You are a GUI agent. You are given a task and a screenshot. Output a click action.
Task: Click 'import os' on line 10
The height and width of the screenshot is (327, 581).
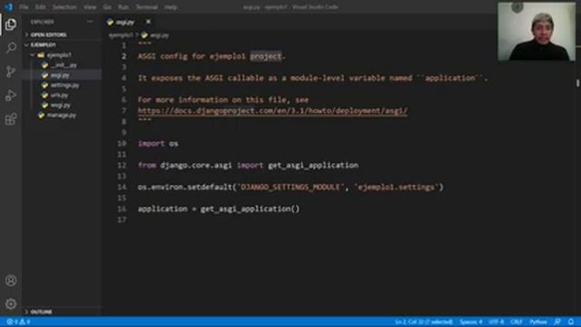(158, 144)
